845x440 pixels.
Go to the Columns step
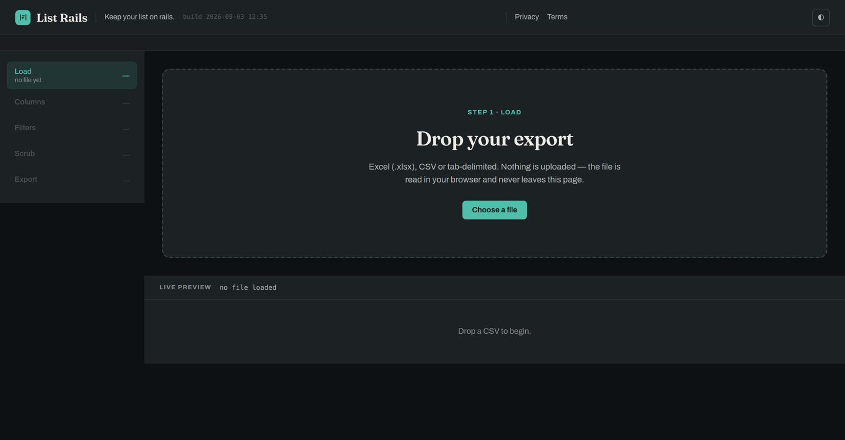pos(72,102)
